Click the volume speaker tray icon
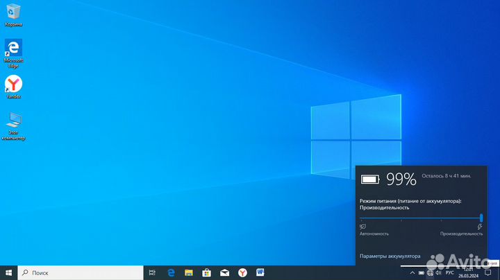The height and width of the screenshot is (280, 500). (438, 273)
